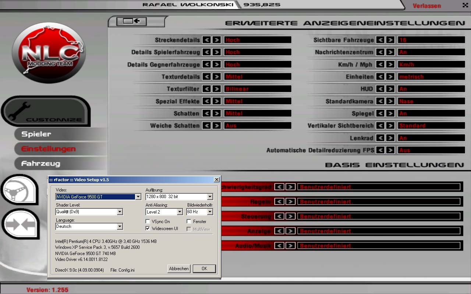Click the Abbrechen button

179,269
